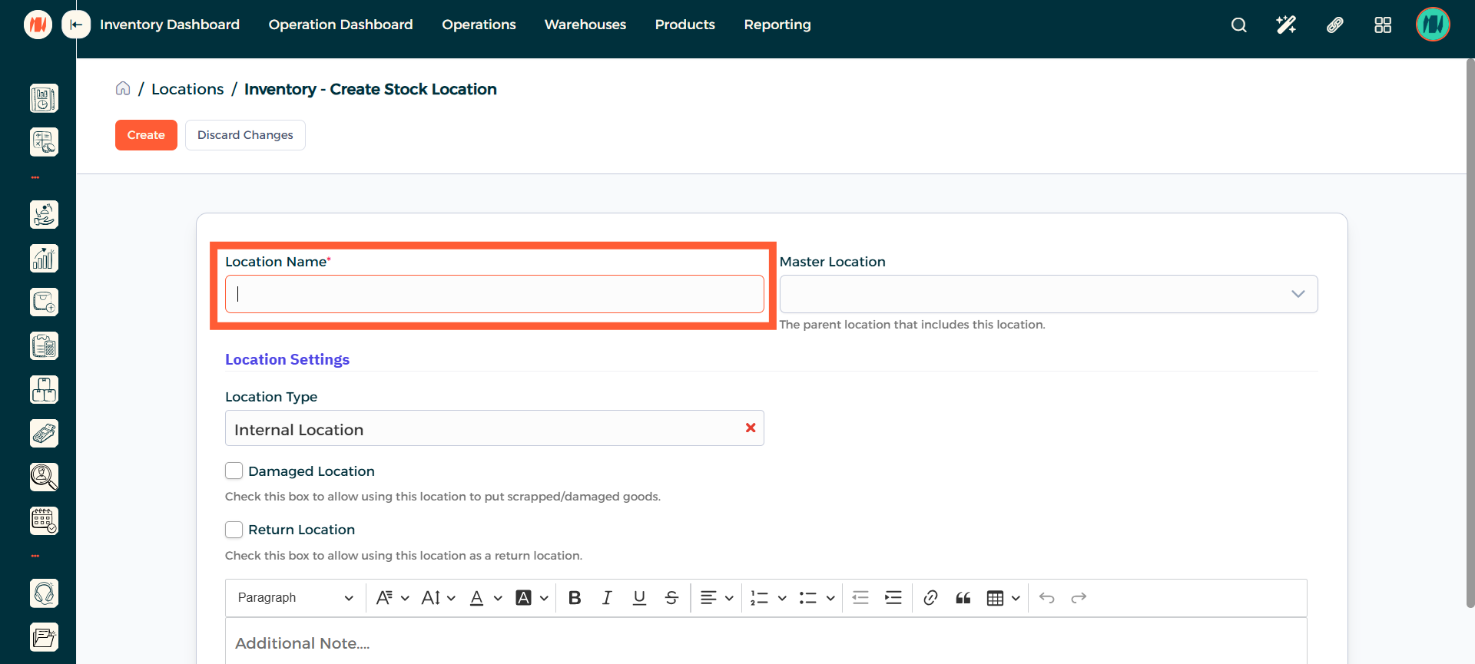Viewport: 1475px width, 664px height.
Task: Insert a link in the editor
Action: pos(930,598)
